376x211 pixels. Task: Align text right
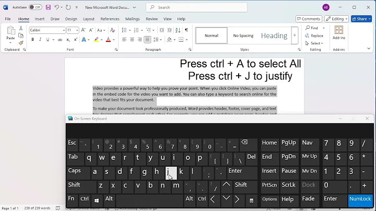[139, 40]
